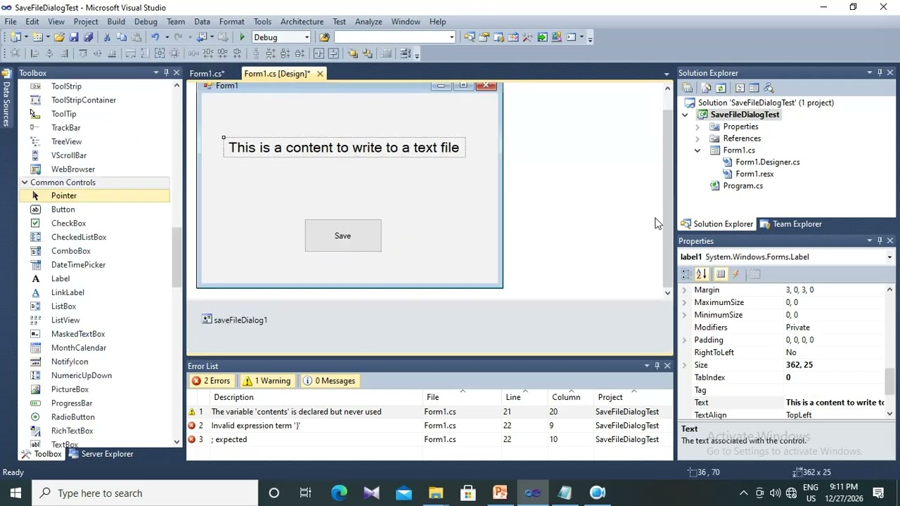Click the Bring to Front layout icon
The height and width of the screenshot is (506, 900).
(x=352, y=53)
